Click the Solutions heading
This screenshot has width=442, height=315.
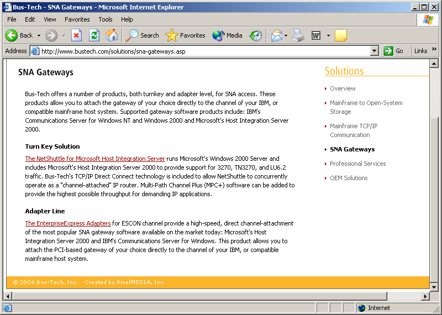click(x=344, y=71)
